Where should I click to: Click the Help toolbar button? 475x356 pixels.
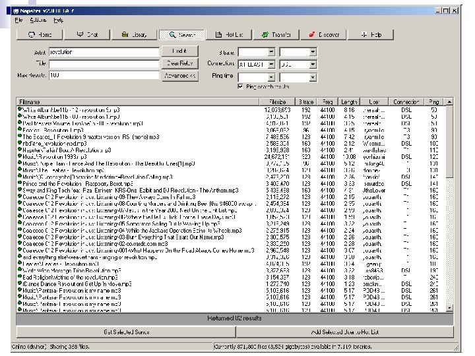(x=371, y=35)
